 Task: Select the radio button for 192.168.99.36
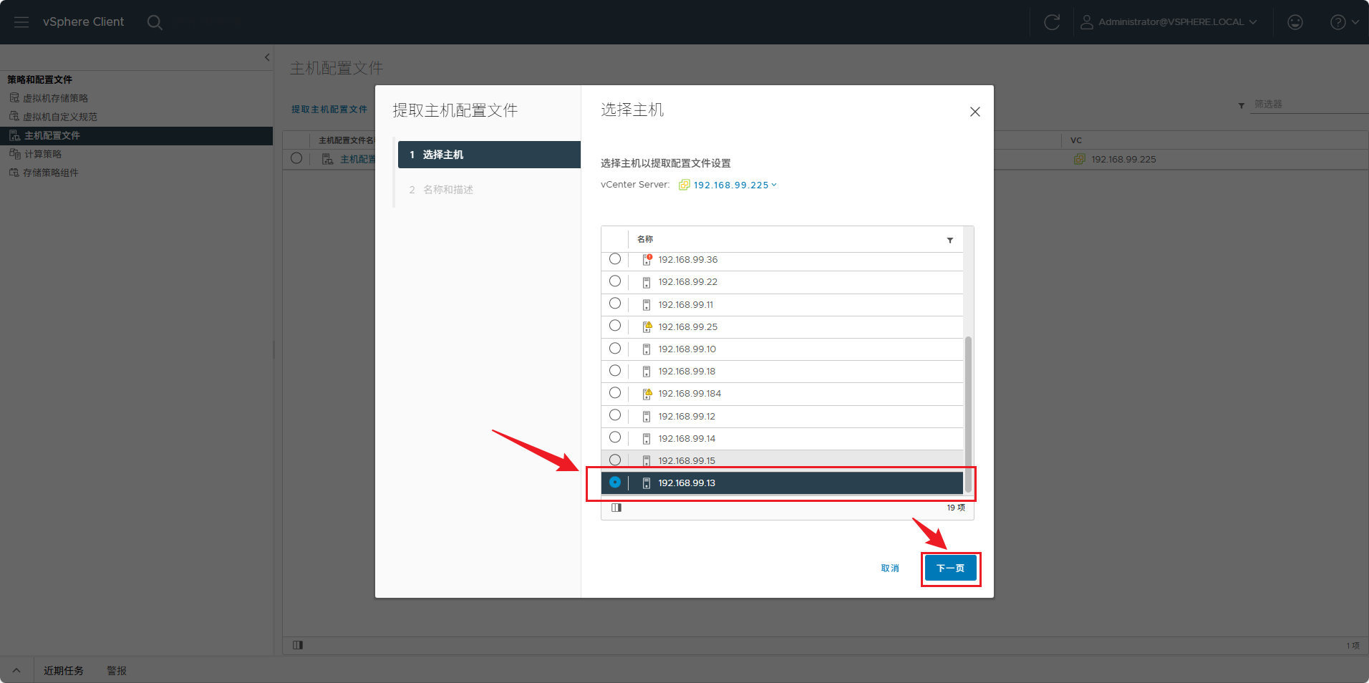point(615,259)
